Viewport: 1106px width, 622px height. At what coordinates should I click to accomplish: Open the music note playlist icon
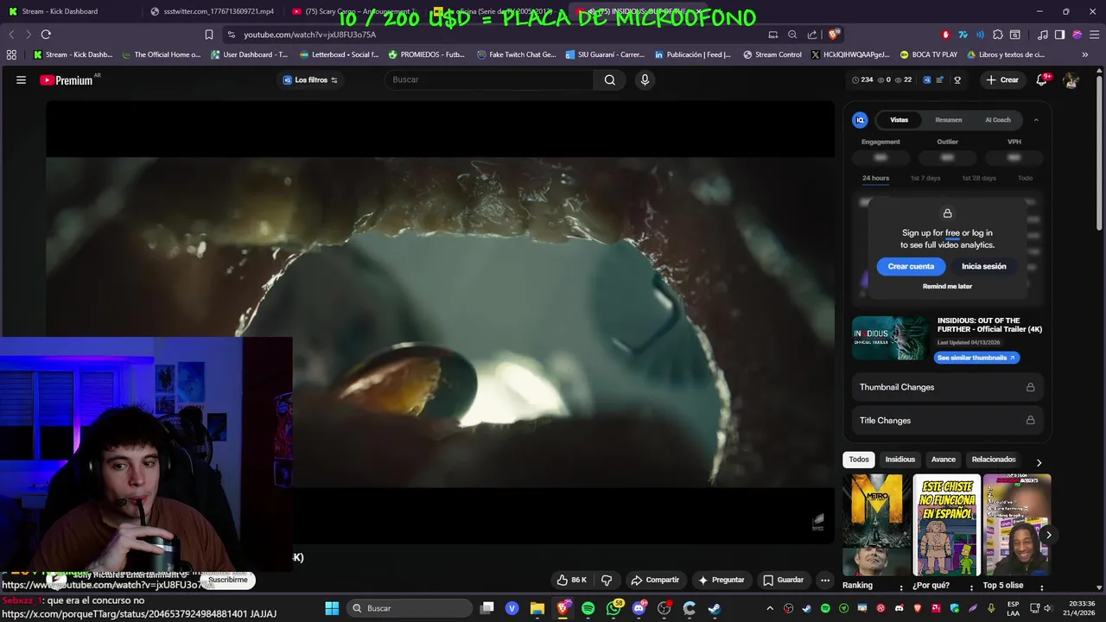coord(1043,35)
